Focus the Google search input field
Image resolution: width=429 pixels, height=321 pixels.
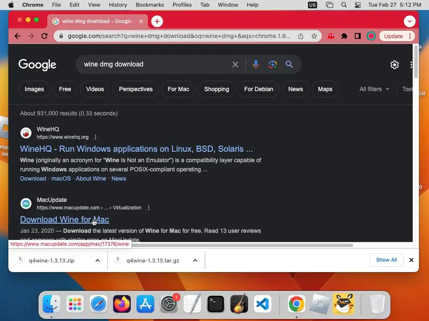click(156, 64)
